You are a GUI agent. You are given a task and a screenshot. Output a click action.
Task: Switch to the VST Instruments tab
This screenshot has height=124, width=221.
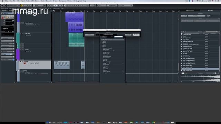190,11
